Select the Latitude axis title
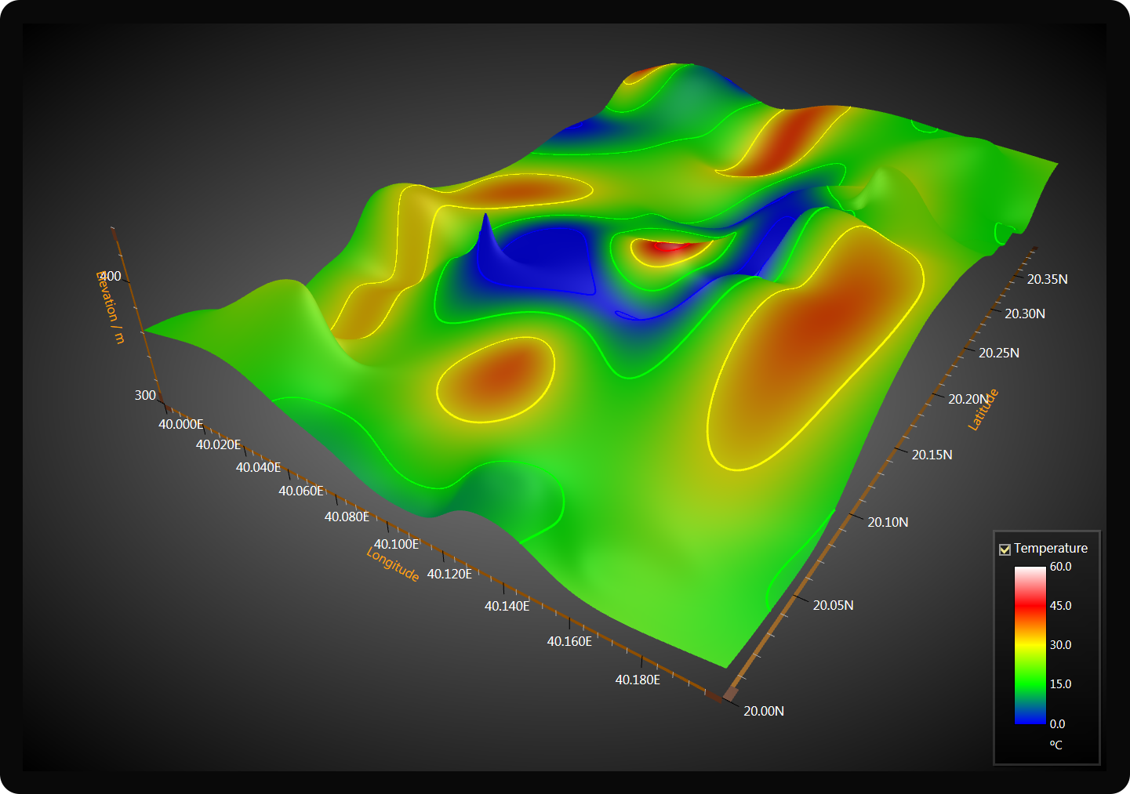The image size is (1130, 794). point(982,408)
